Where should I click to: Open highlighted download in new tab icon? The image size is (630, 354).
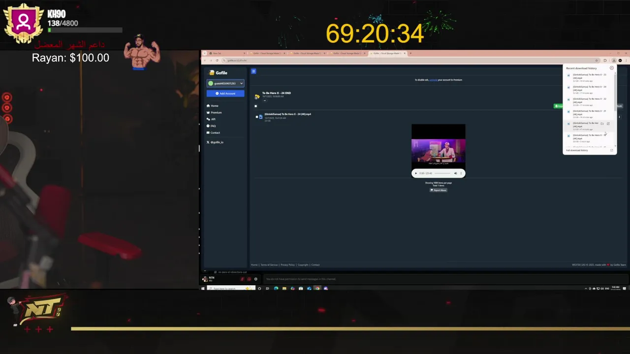click(x=608, y=123)
